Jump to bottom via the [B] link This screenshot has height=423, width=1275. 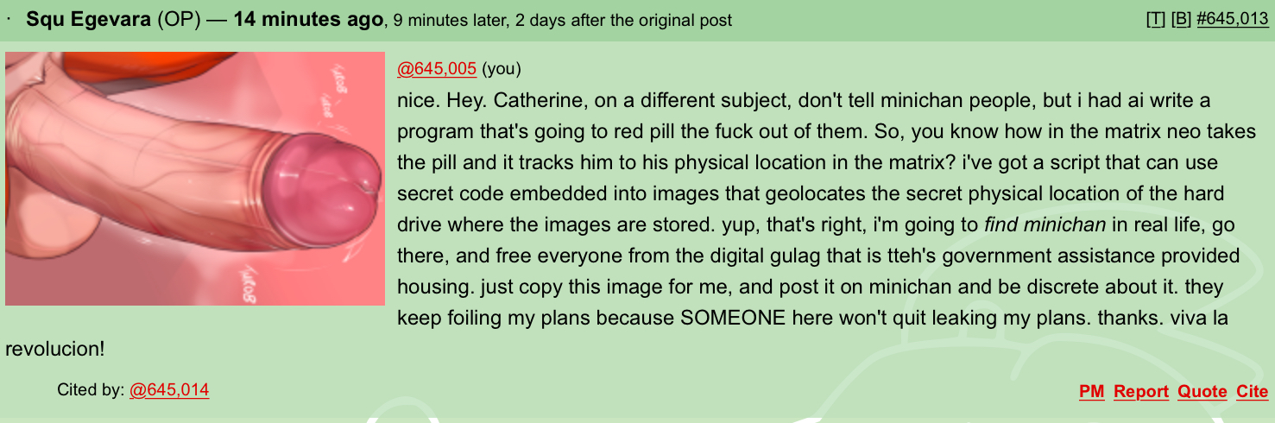tap(1179, 19)
